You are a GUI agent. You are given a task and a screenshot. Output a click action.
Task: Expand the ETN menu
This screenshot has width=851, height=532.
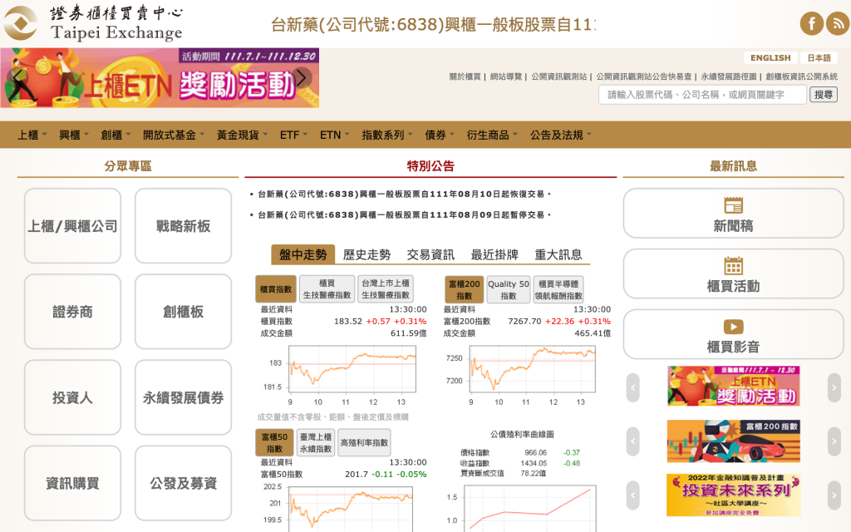(334, 135)
